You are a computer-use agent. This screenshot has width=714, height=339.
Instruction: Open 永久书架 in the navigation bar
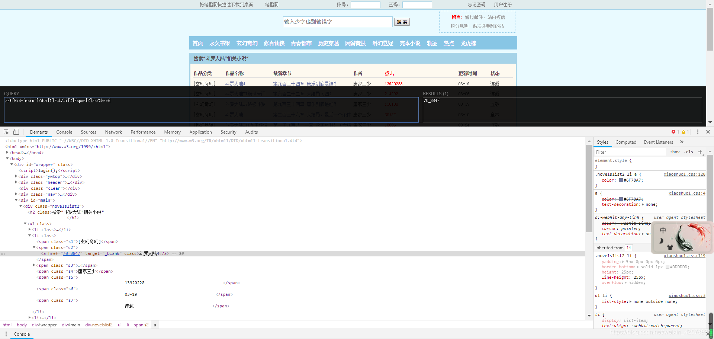[219, 43]
